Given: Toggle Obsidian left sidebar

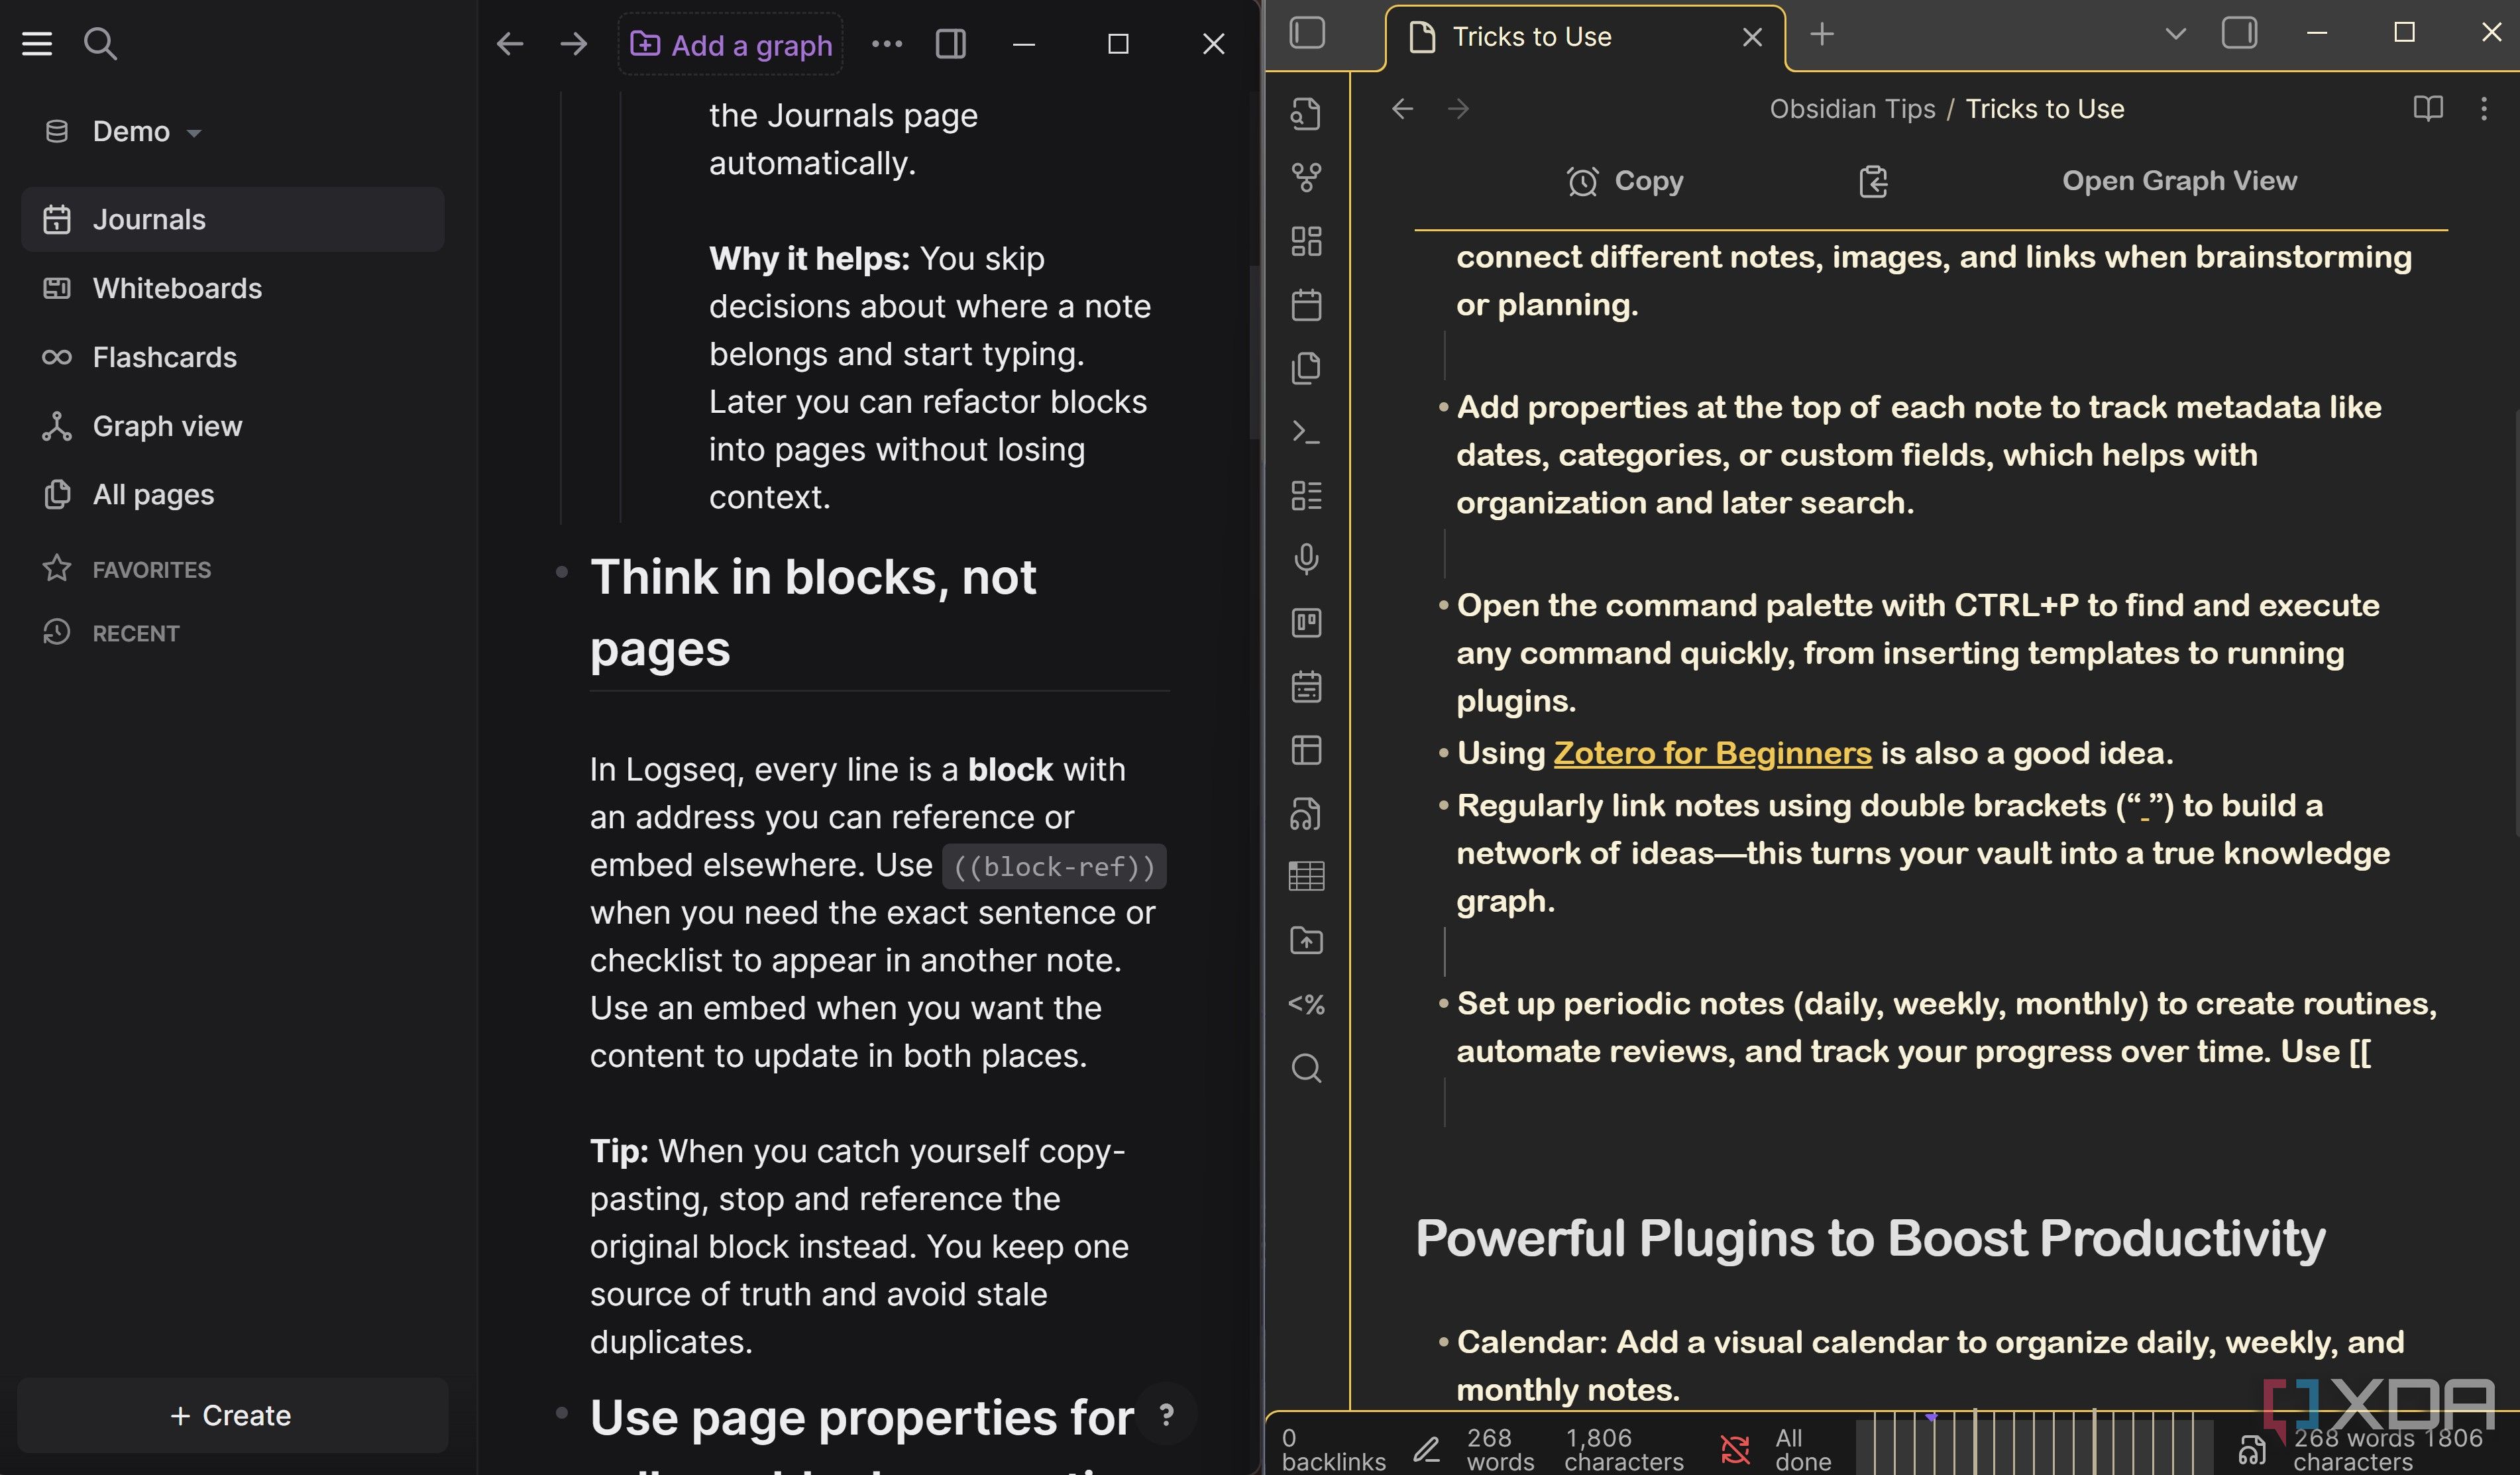Looking at the screenshot, I should coord(1307,33).
